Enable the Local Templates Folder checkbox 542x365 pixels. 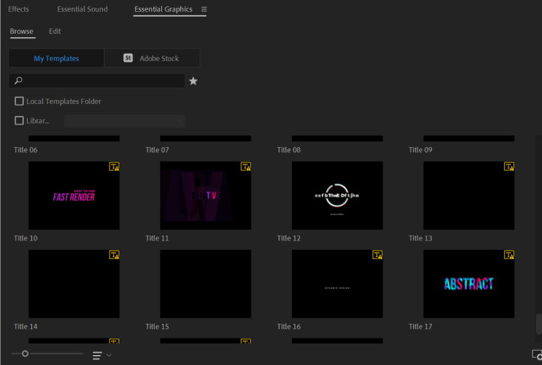click(19, 101)
